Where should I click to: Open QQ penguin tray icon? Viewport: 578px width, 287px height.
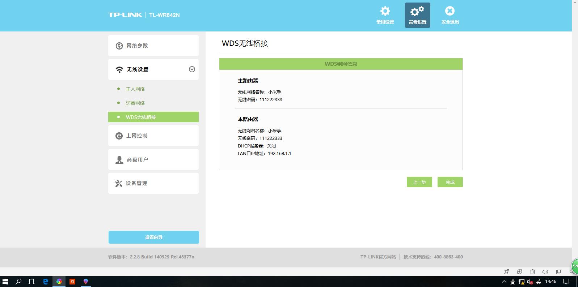(513, 282)
